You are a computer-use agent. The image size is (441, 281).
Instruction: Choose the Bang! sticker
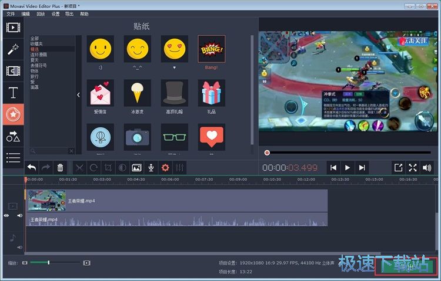click(x=212, y=49)
